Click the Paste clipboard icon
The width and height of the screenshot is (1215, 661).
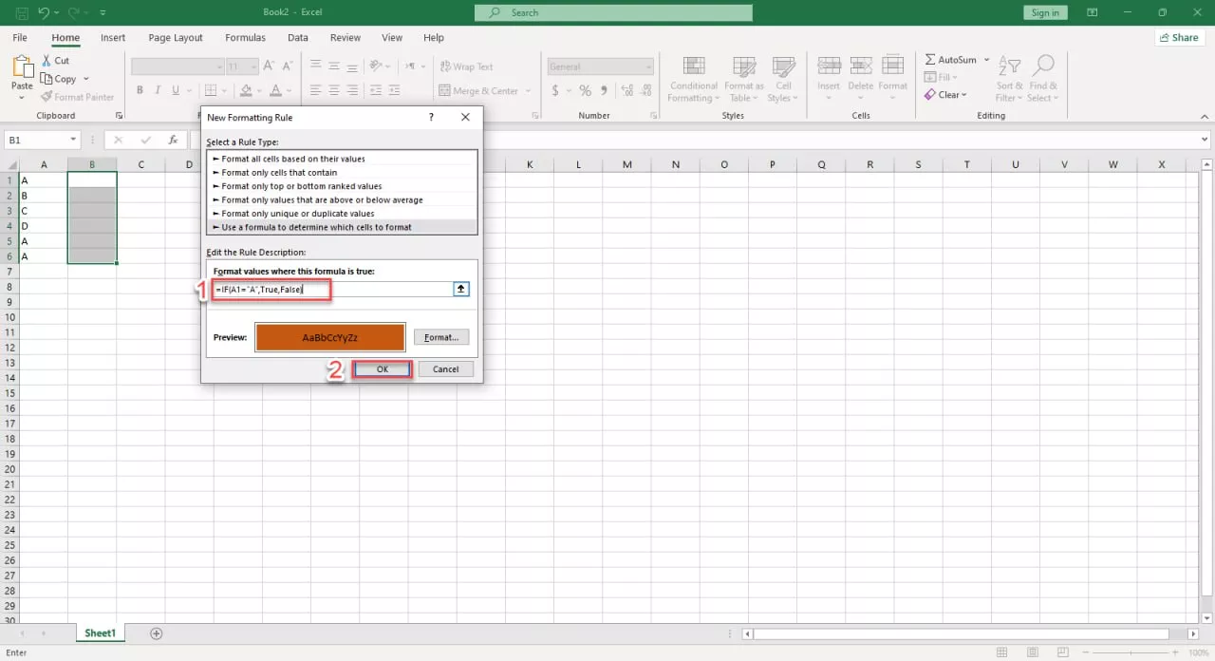coord(22,67)
